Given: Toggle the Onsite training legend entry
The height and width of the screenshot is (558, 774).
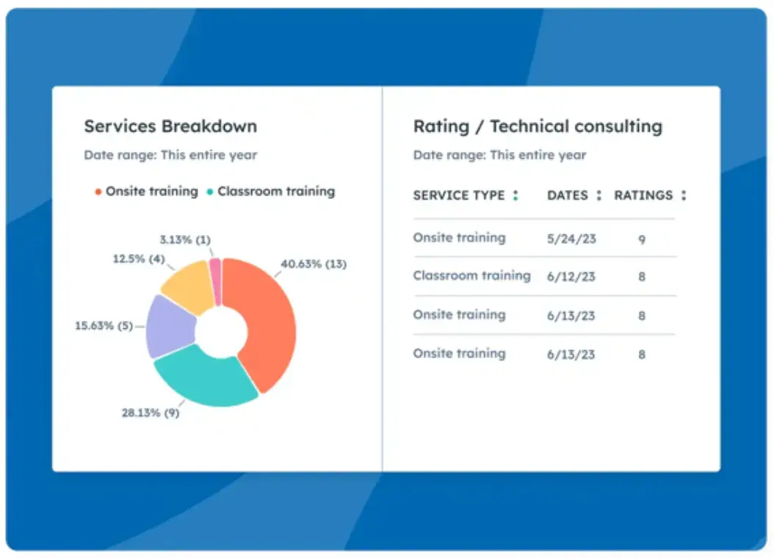Looking at the screenshot, I should (147, 192).
